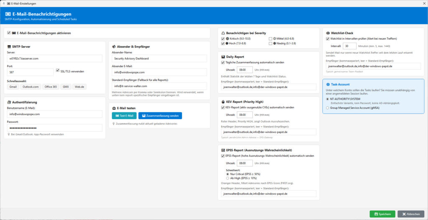Click the Authentifizierung lock icon
Screen dimensions: 428x220
[x=9, y=102]
